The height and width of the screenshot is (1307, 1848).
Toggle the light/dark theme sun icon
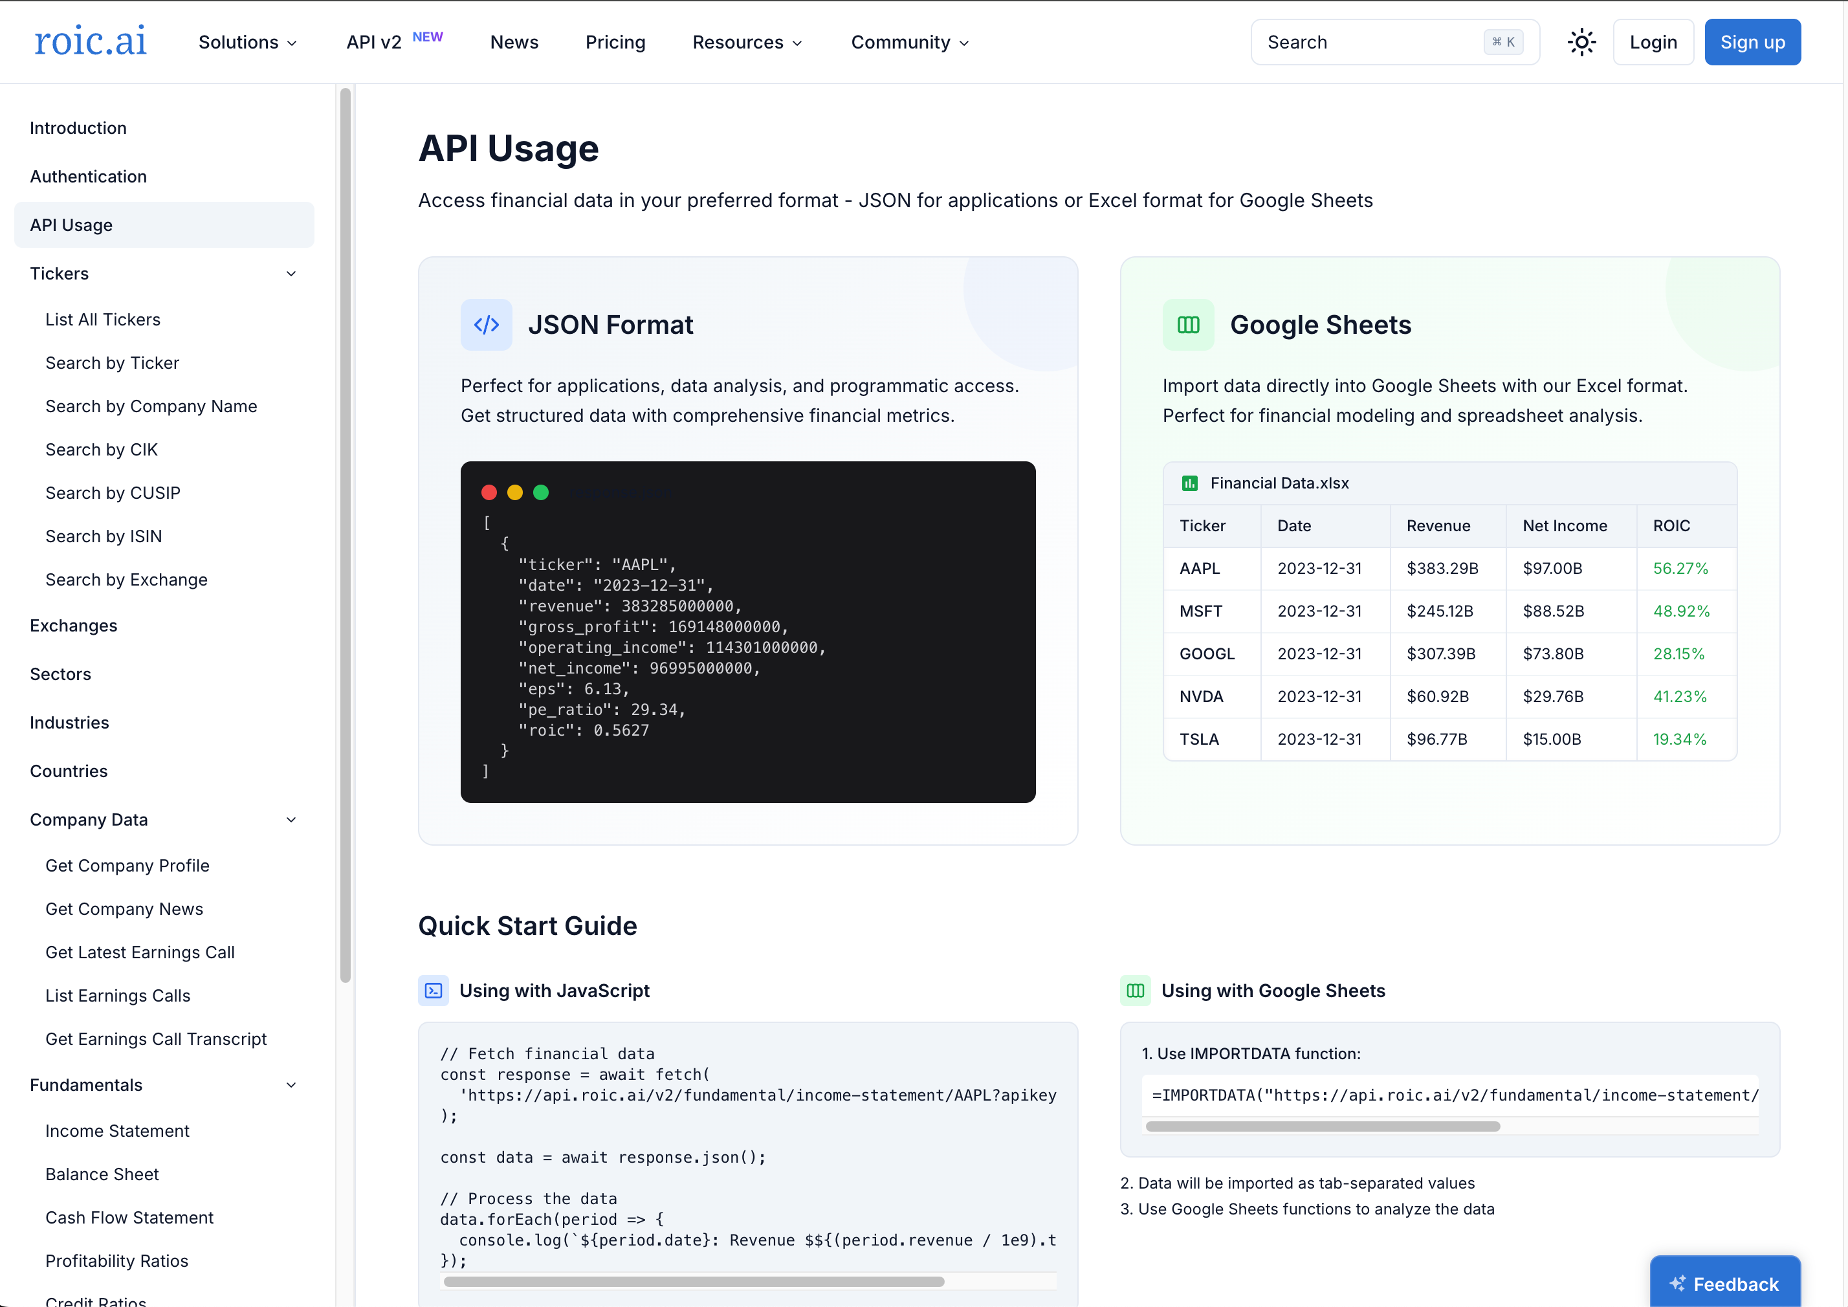(x=1581, y=42)
